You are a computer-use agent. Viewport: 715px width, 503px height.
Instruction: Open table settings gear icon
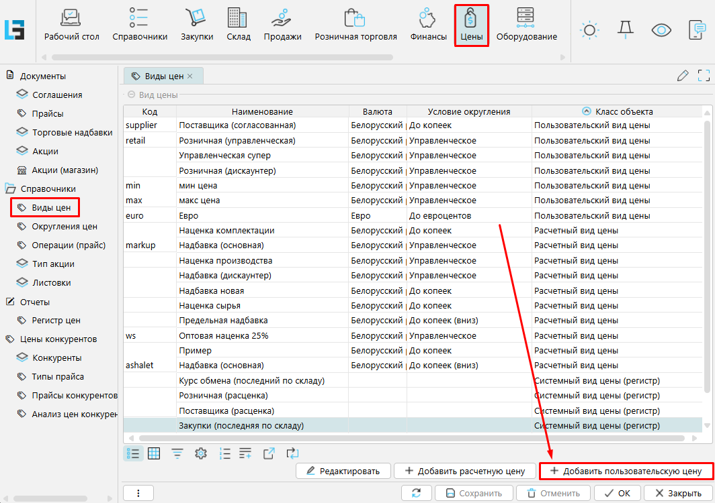coord(200,453)
